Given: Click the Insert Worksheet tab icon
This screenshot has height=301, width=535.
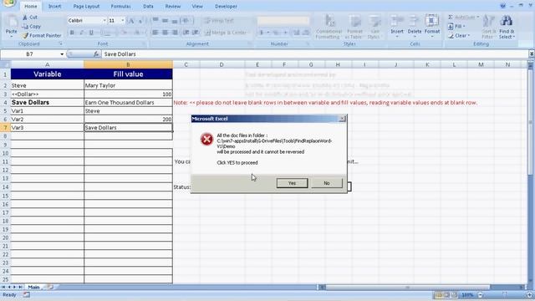Looking at the screenshot, I should [x=50, y=287].
